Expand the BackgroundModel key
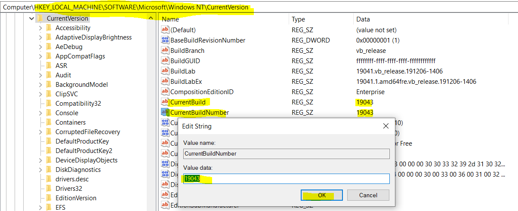The height and width of the screenshot is (211, 518). pos(40,85)
